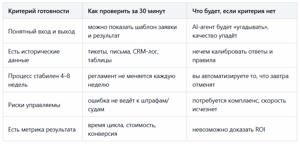300x144 pixels.
Task: Click the 'Есть исторические данные' cell
Action: (x=34, y=56)
